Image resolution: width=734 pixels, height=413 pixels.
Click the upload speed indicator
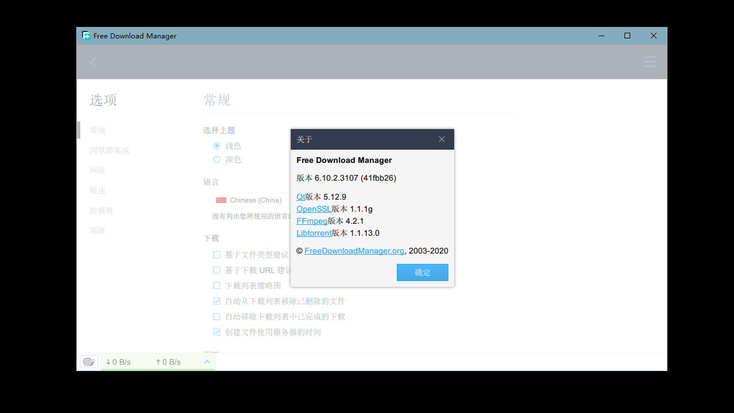(x=167, y=362)
